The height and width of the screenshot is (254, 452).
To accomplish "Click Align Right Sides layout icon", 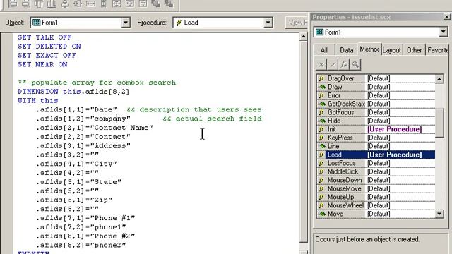I will [x=26, y=4].
